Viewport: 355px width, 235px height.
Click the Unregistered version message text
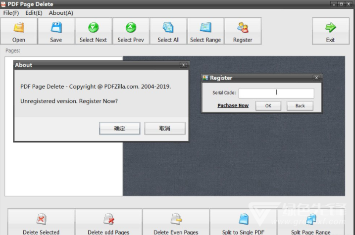point(69,101)
